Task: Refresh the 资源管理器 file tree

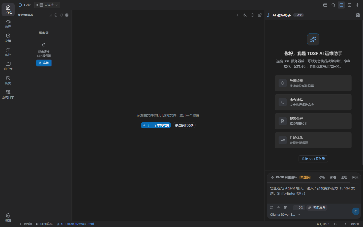Action: click(x=61, y=15)
